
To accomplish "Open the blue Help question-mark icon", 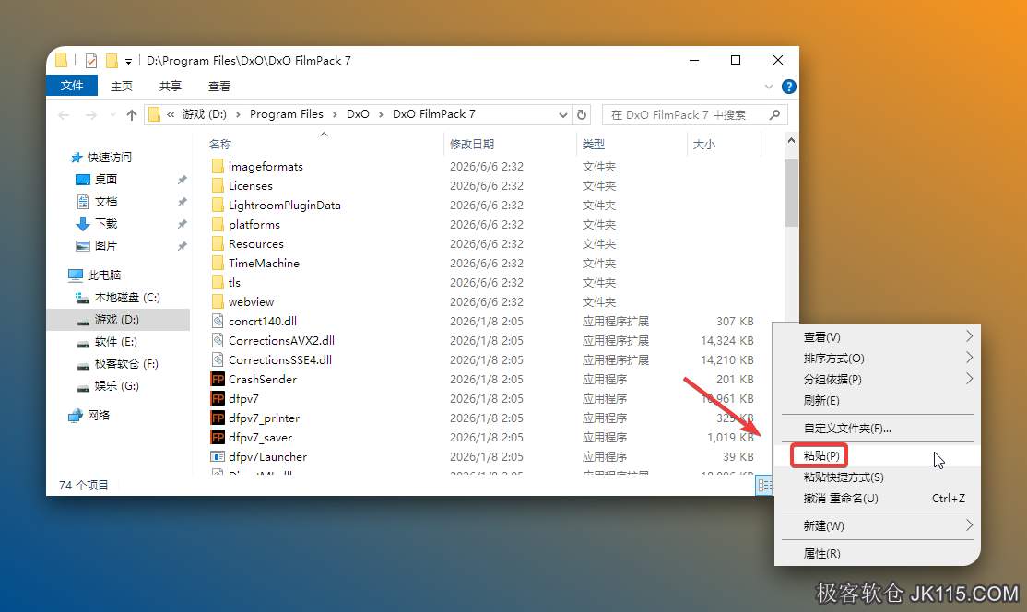I will click(788, 87).
